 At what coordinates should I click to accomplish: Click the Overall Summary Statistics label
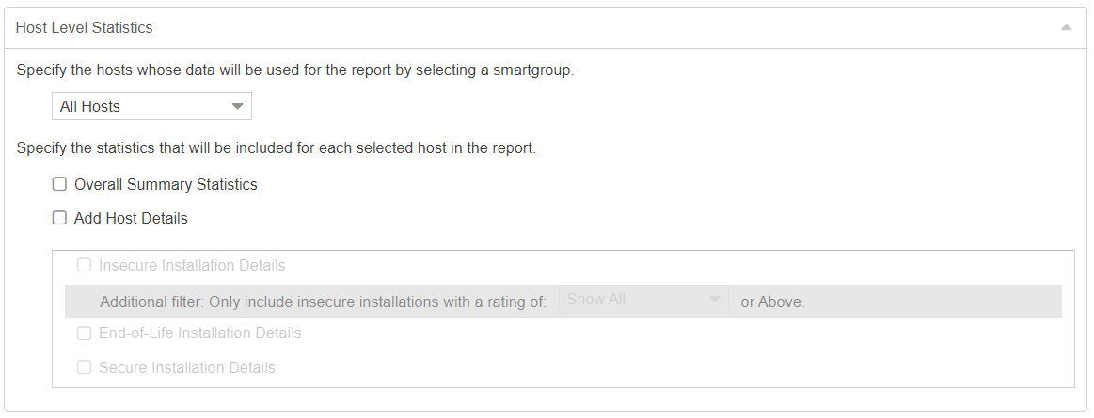pos(166,184)
